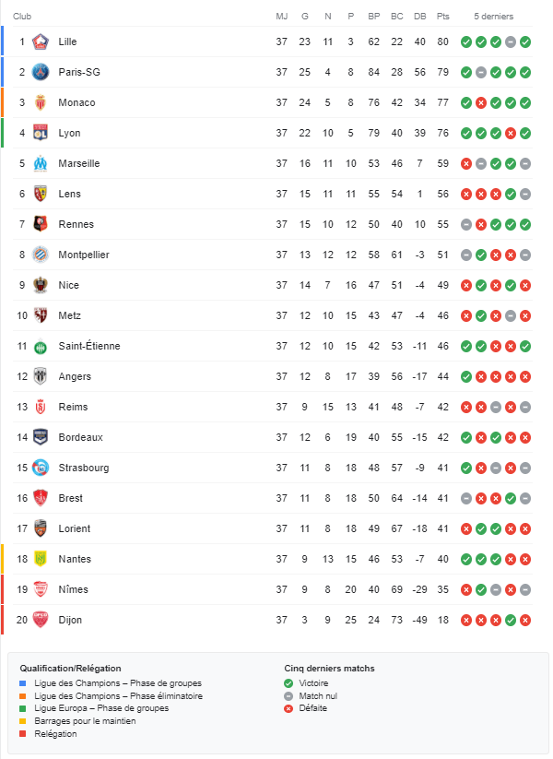The height and width of the screenshot is (759, 553).
Task: Click the Paris-SG club logo
Action: coord(41,72)
